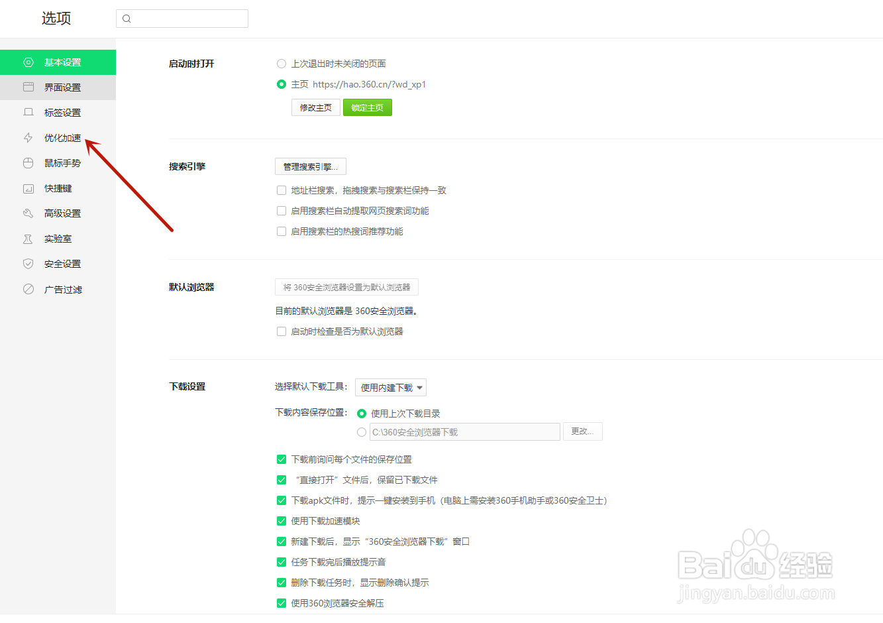
Task: Select custom download path radio button
Action: pos(362,432)
